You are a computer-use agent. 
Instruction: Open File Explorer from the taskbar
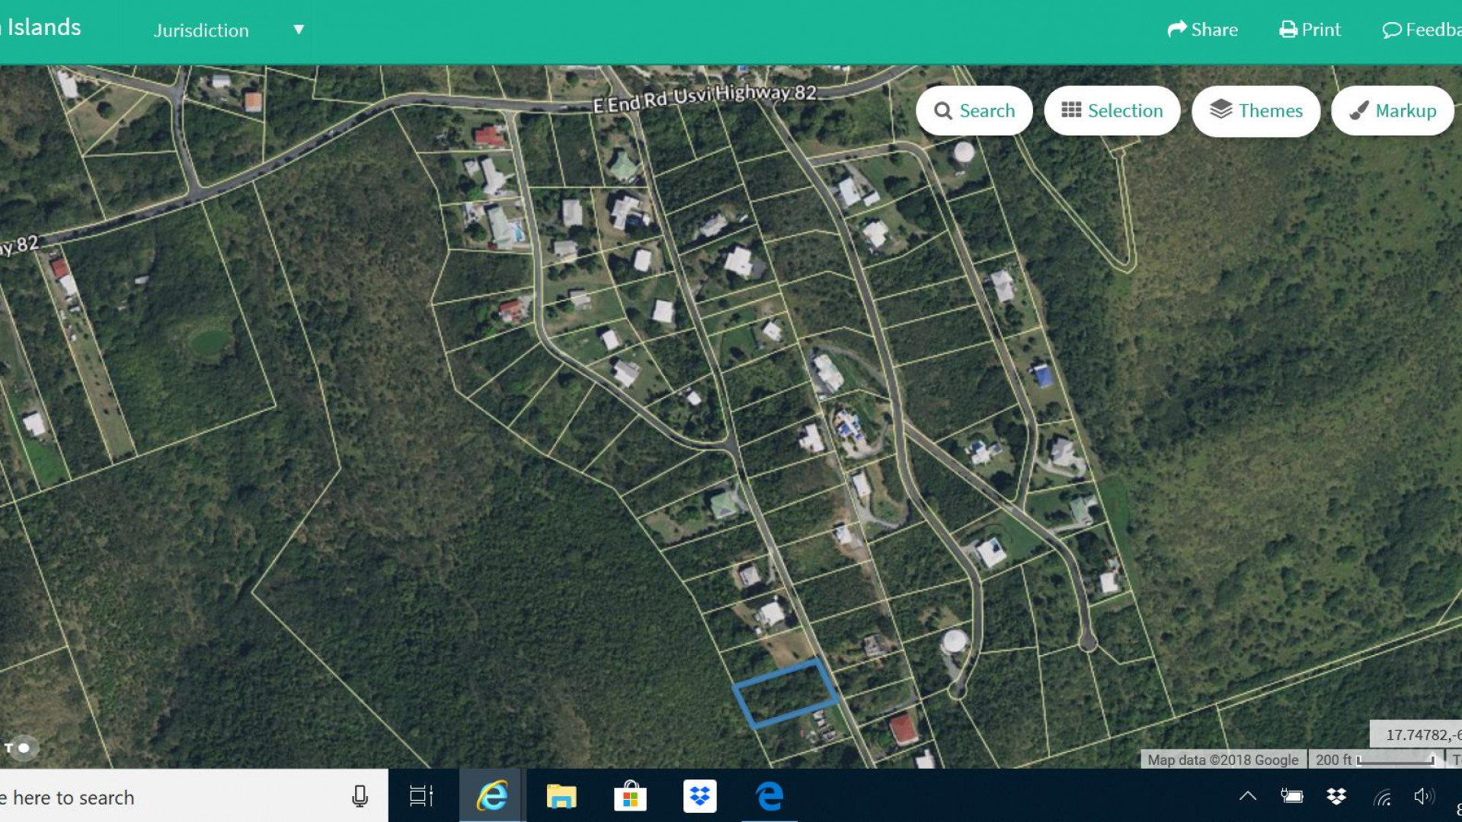tap(561, 796)
